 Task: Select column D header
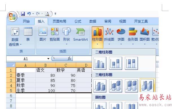click(x=84, y=65)
